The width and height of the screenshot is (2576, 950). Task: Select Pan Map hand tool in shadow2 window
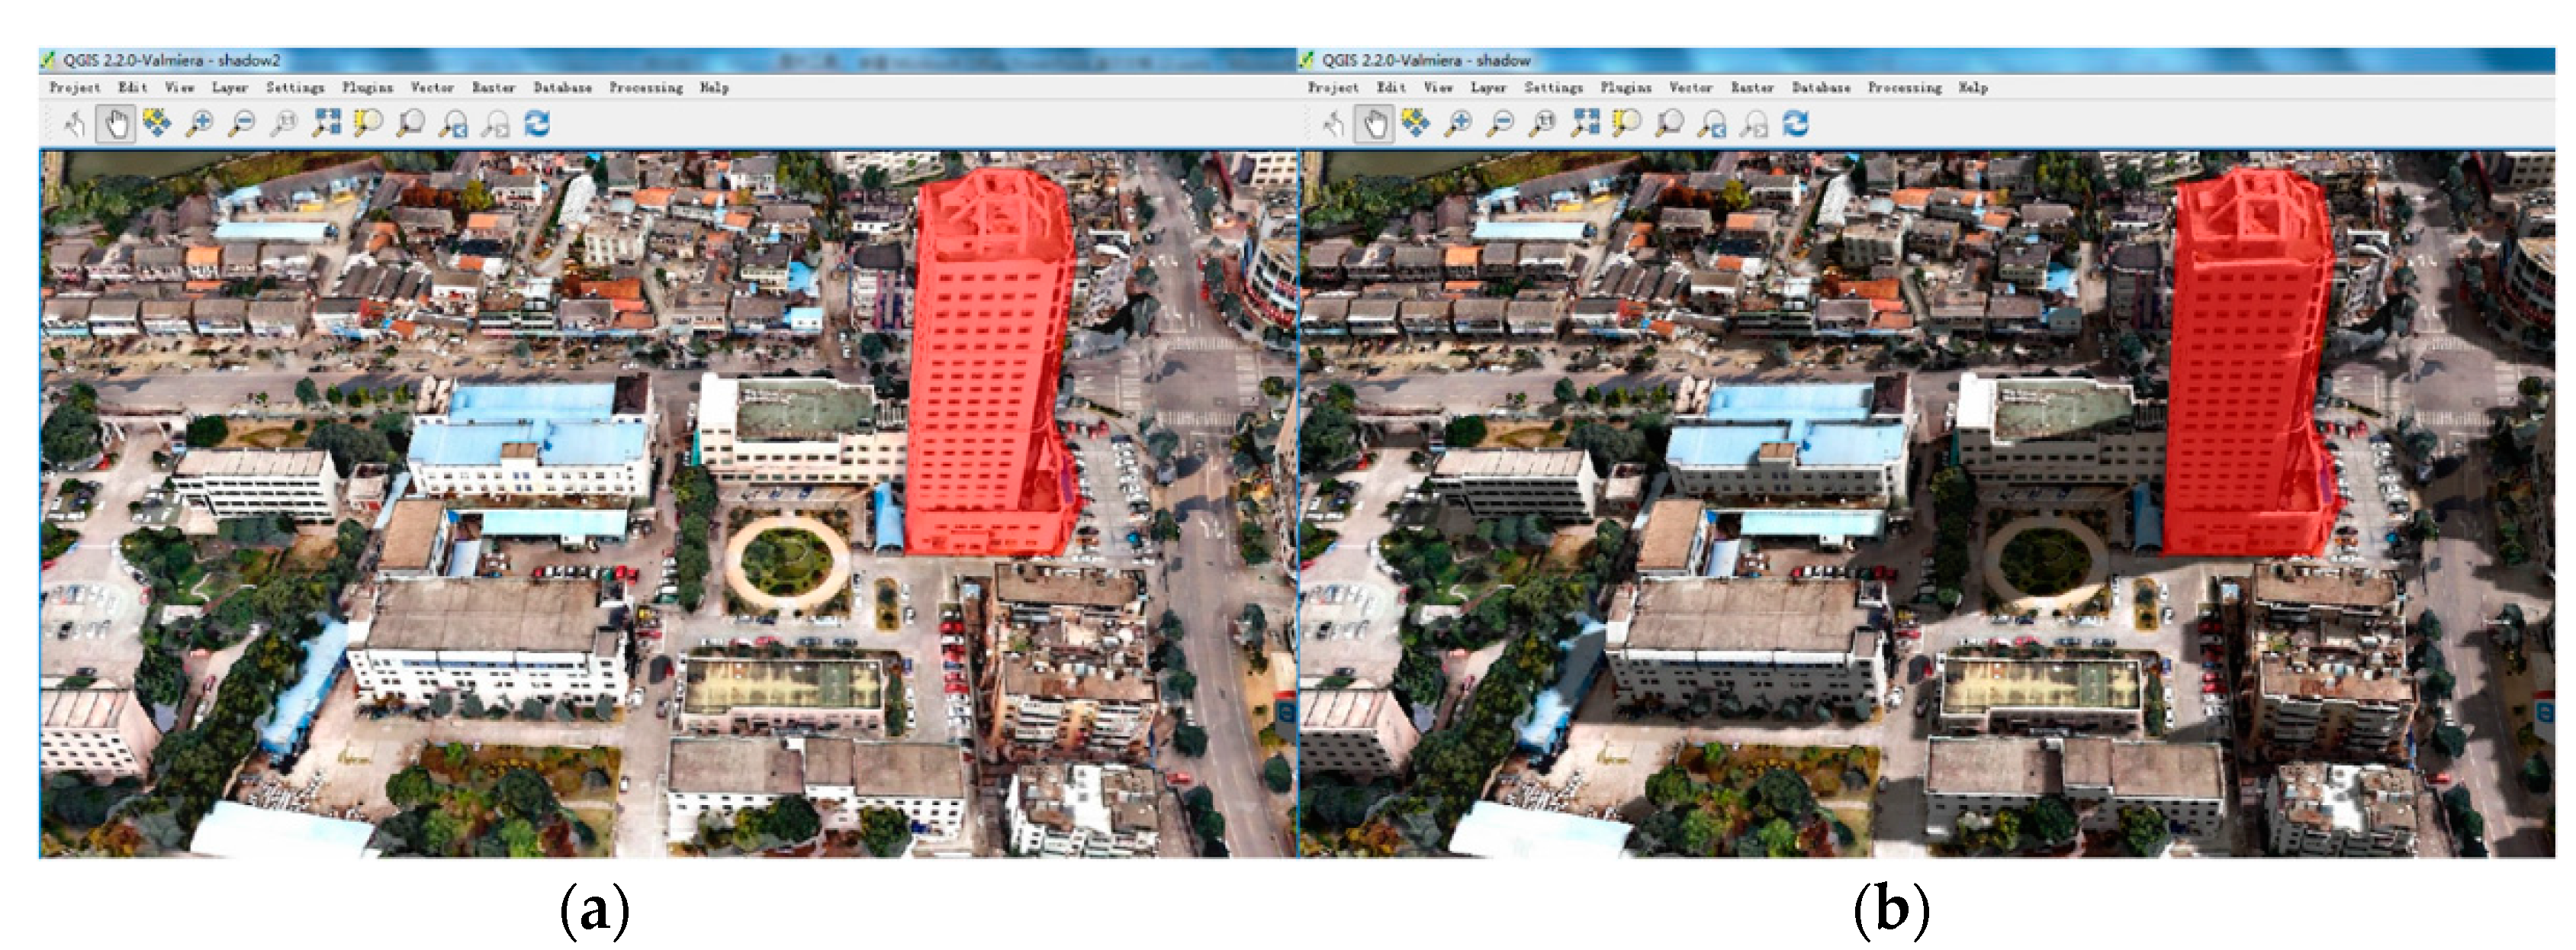pos(117,124)
